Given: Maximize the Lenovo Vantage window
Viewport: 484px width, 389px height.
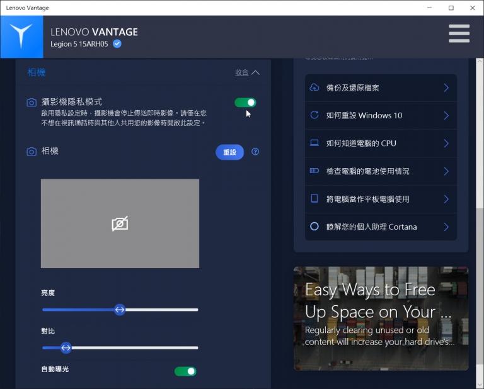Looking at the screenshot, I should coord(451,8).
